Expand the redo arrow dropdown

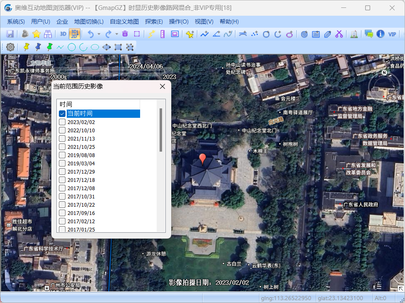[x=116, y=34]
